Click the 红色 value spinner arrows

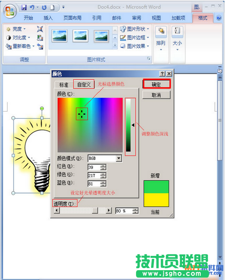coord(103,167)
